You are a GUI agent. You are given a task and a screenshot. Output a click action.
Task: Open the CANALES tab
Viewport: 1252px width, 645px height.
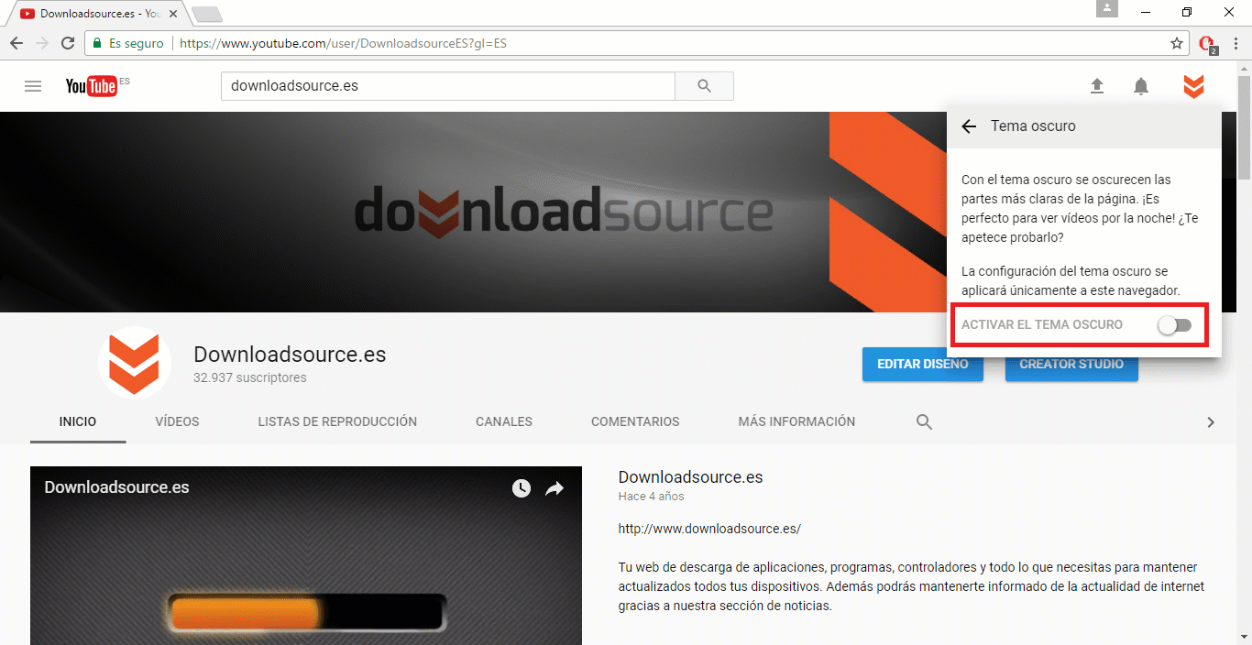[x=504, y=421]
